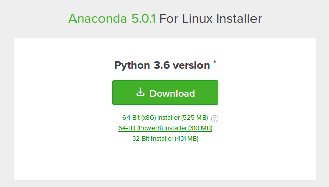Click the Python 3.6 version heading
This screenshot has width=329, height=187.
162,65
